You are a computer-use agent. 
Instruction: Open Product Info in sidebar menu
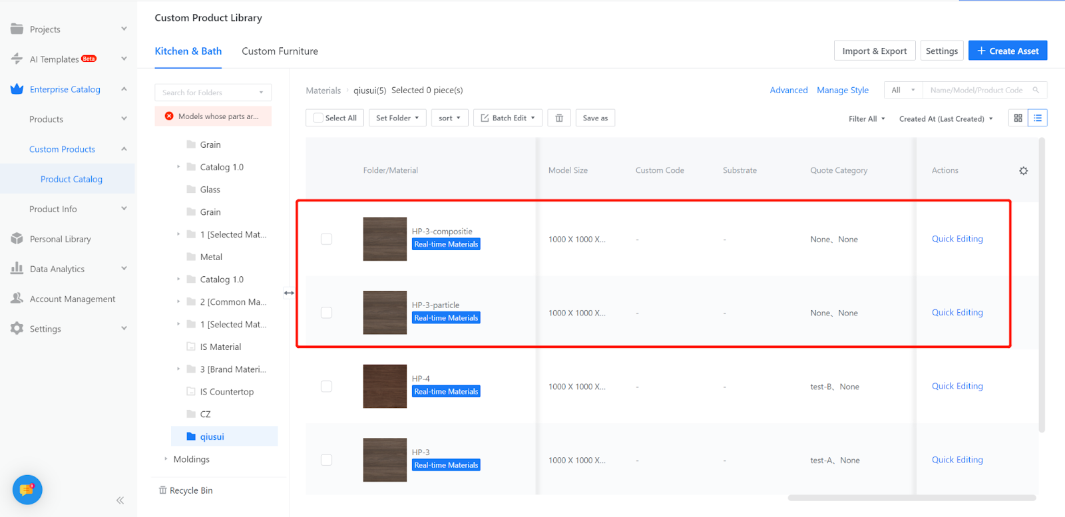click(x=53, y=209)
